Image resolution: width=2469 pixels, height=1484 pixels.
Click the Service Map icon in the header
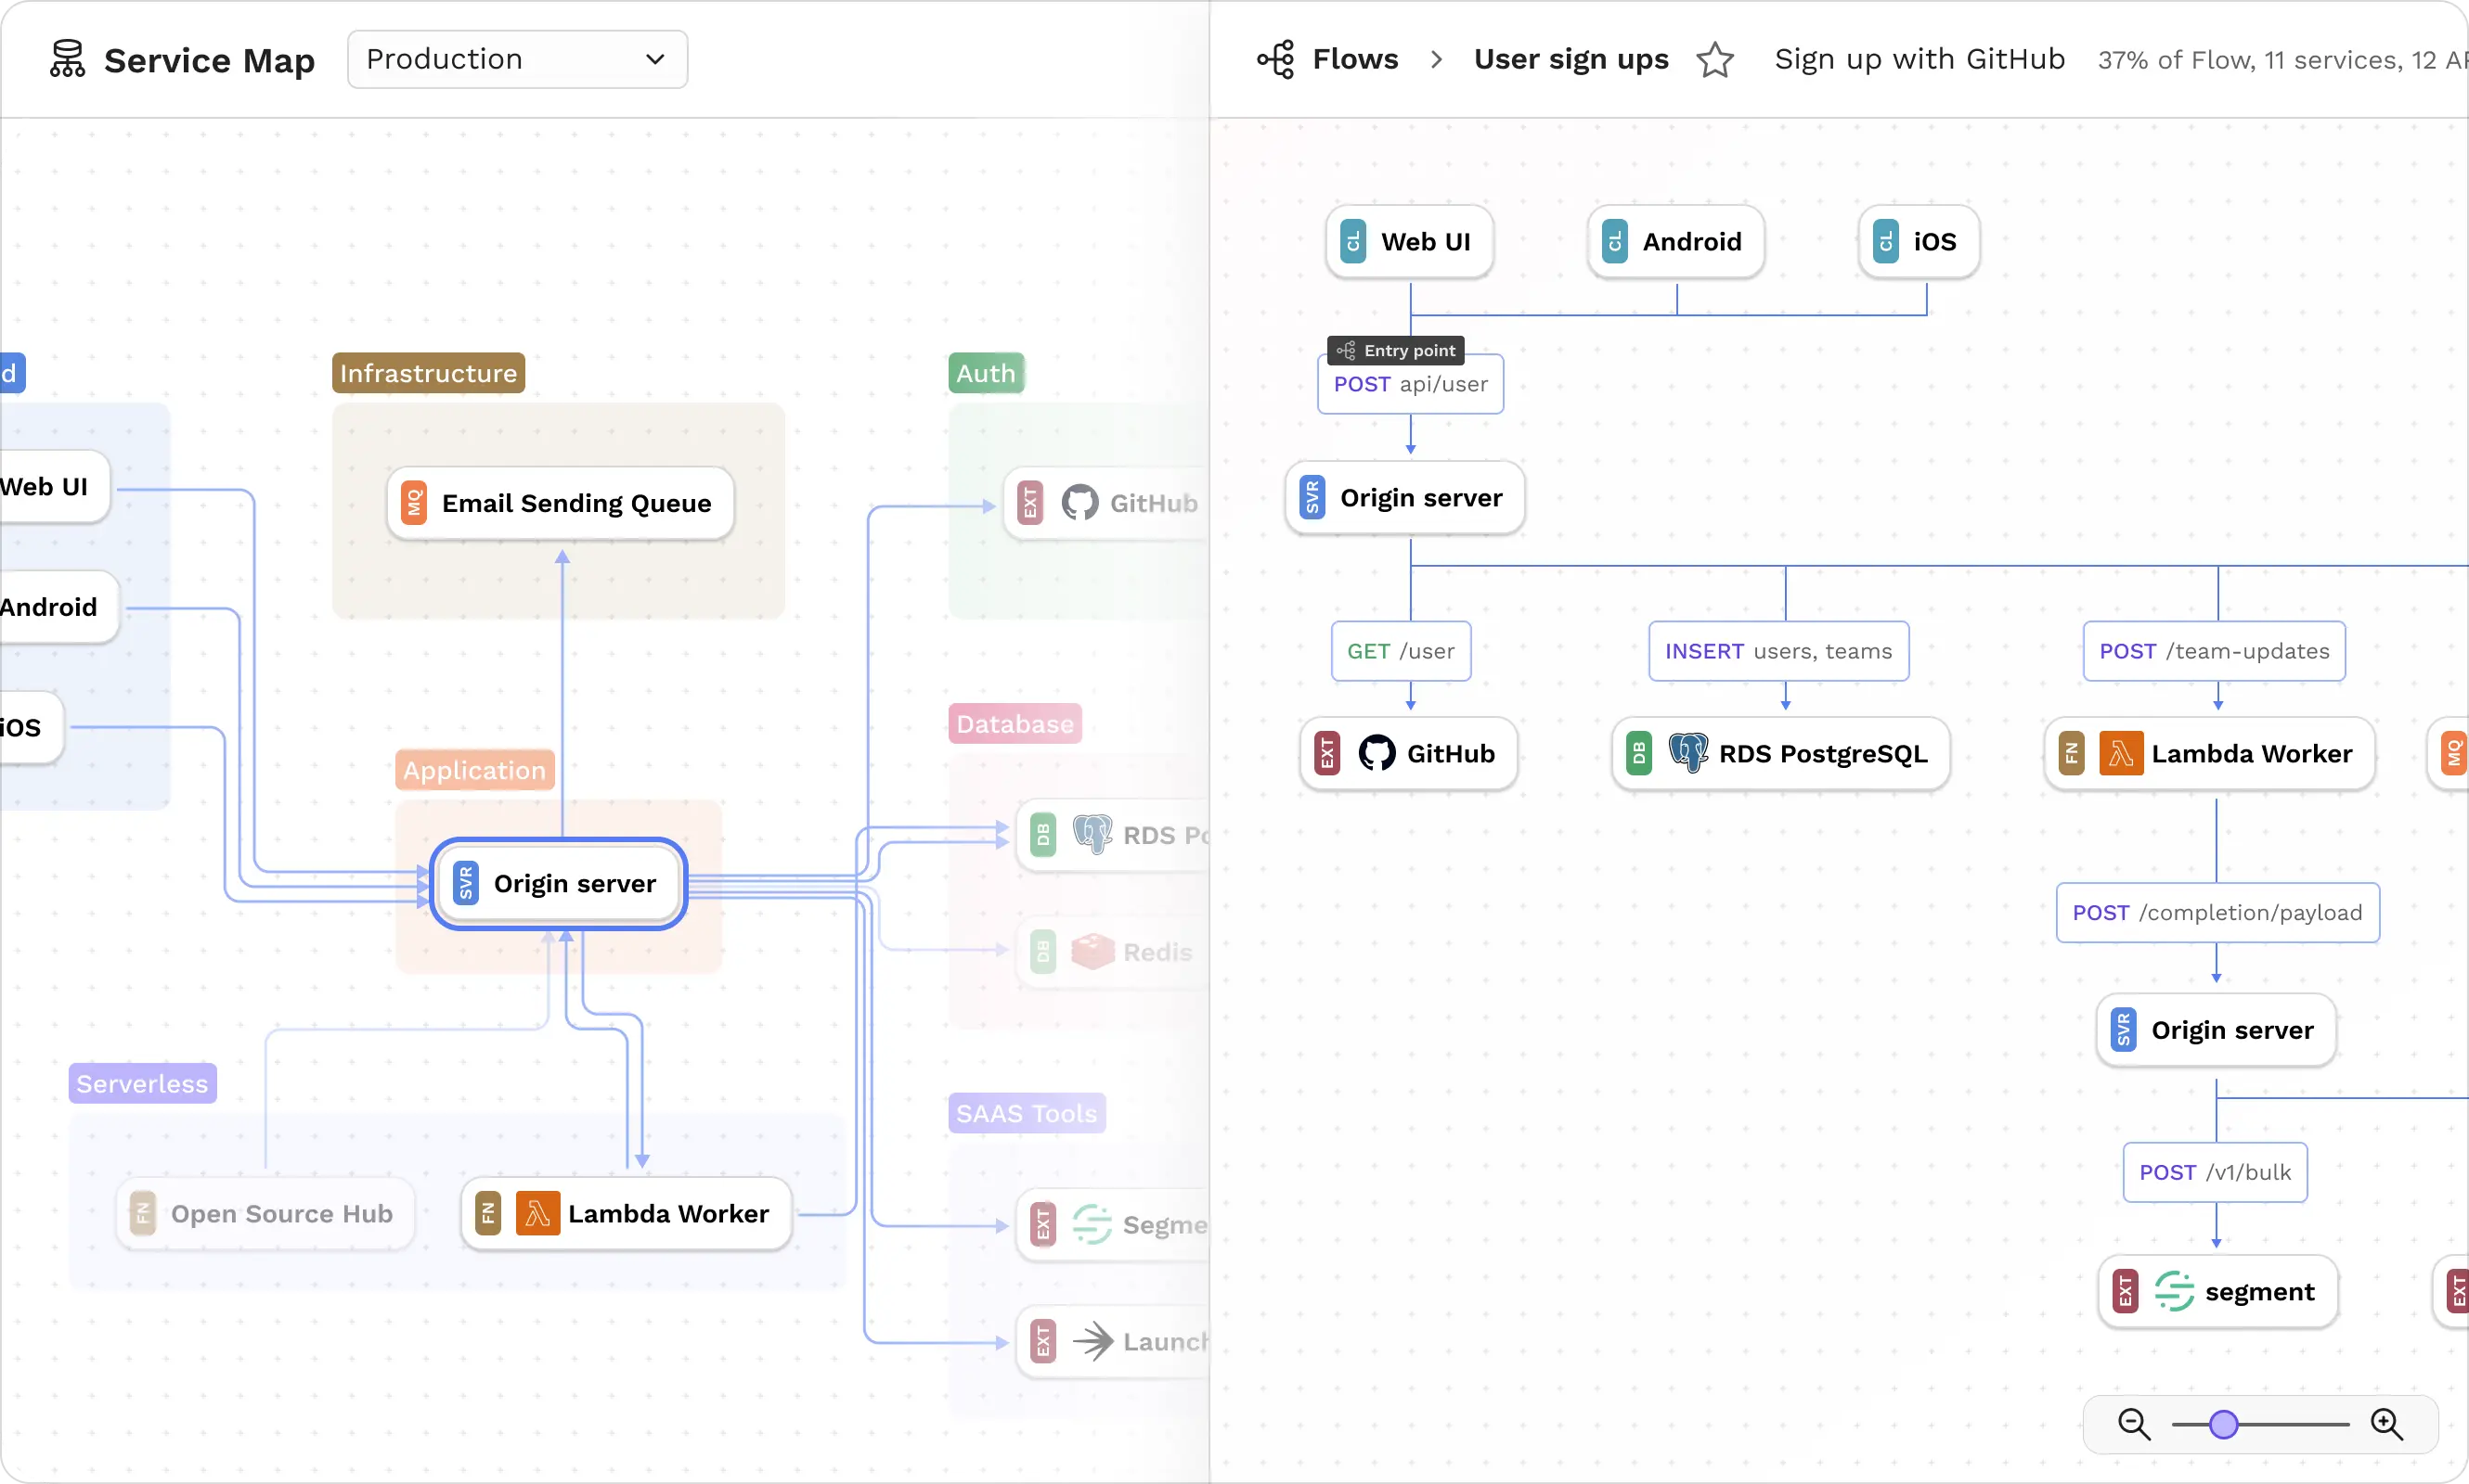(x=67, y=58)
